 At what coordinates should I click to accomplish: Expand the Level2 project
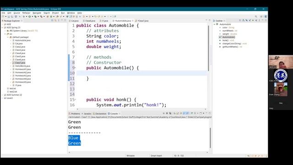[x=2, y=98]
